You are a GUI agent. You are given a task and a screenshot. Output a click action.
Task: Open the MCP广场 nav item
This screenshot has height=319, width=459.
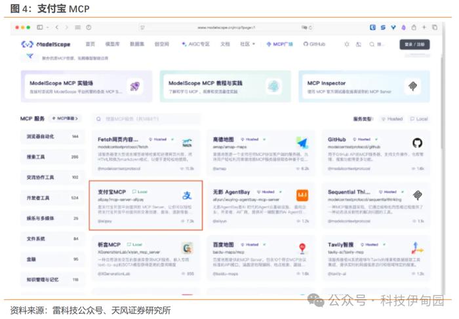coord(279,44)
